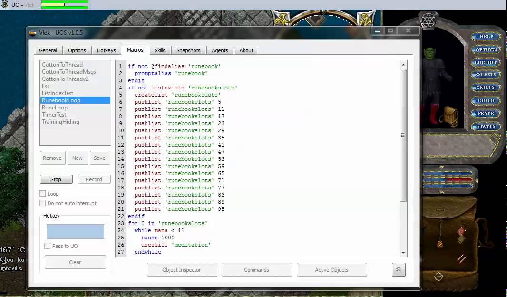
Task: Open OPTIONS on the paperdoll
Action: click(x=486, y=49)
